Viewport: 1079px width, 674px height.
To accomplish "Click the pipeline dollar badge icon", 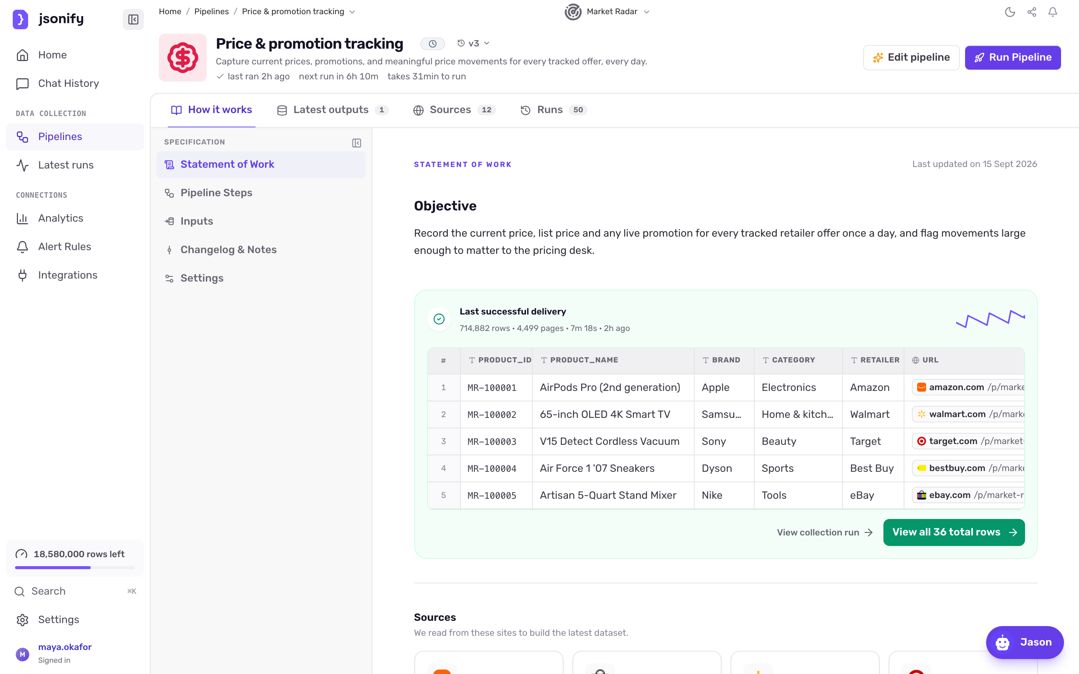I will click(183, 58).
